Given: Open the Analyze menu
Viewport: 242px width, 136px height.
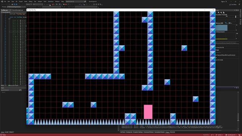Looking at the screenshot, I should 40,2.
